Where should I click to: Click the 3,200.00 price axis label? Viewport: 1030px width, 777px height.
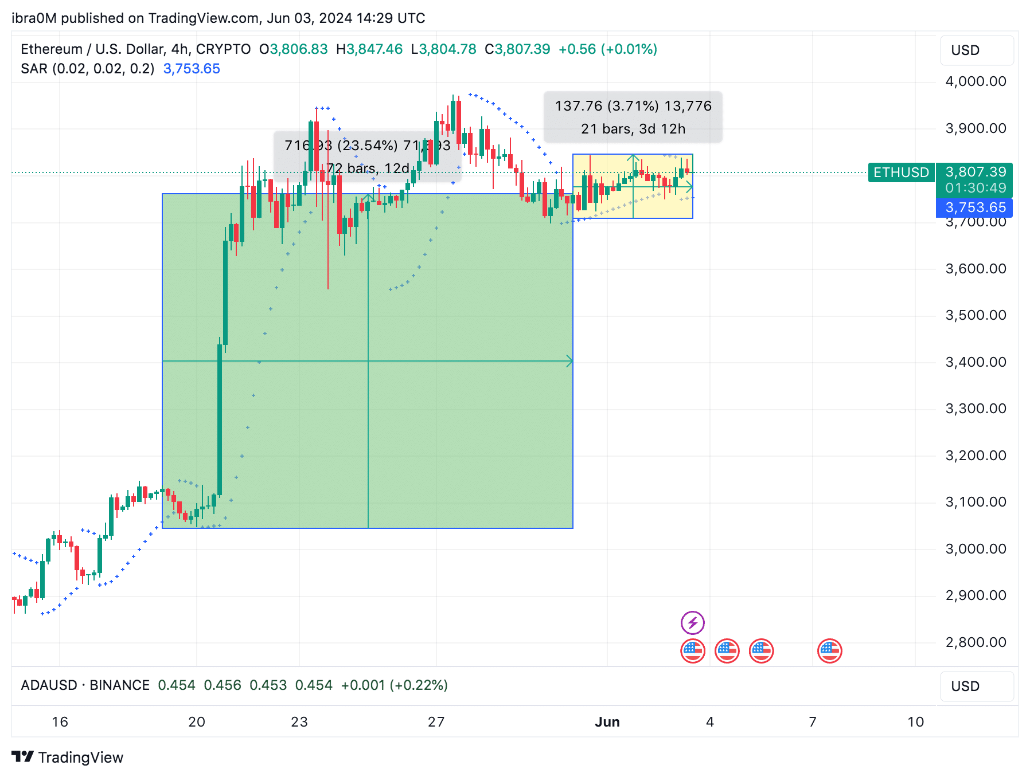[x=976, y=456]
